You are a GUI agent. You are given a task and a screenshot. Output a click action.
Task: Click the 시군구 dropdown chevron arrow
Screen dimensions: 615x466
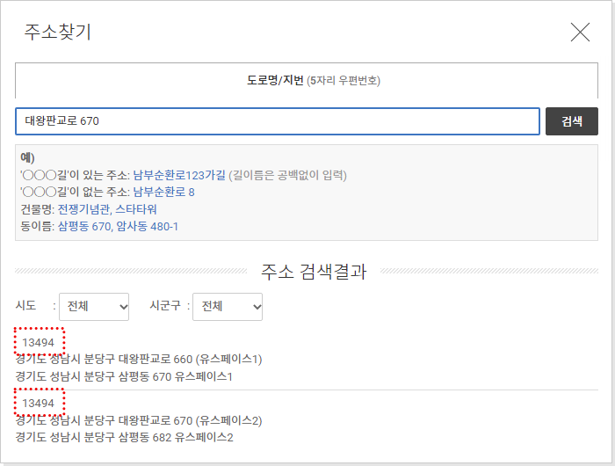coord(257,307)
